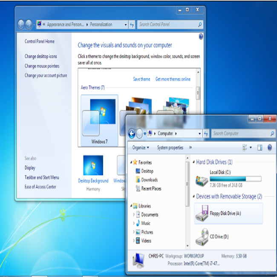Click Favorites star icon
Viewport: 277px width, 277px height.
tap(135, 162)
